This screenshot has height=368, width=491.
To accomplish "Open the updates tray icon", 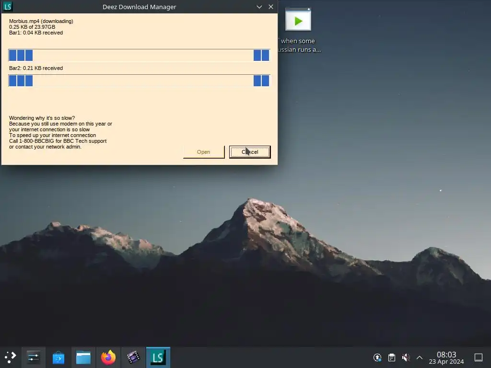I will coord(377,357).
